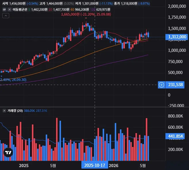
Task: Click the 1,000,000 price axis label
Action: (x=177, y=50)
